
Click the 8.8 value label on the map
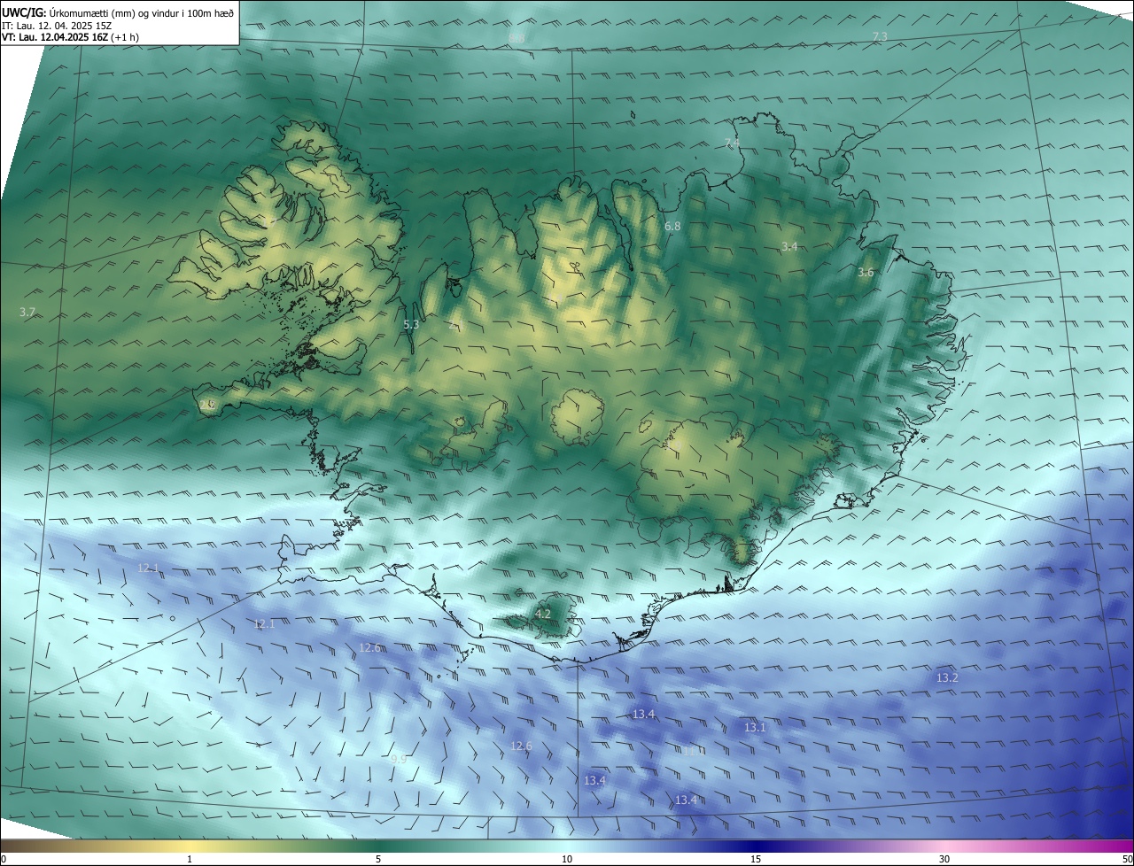pyautogui.click(x=517, y=39)
